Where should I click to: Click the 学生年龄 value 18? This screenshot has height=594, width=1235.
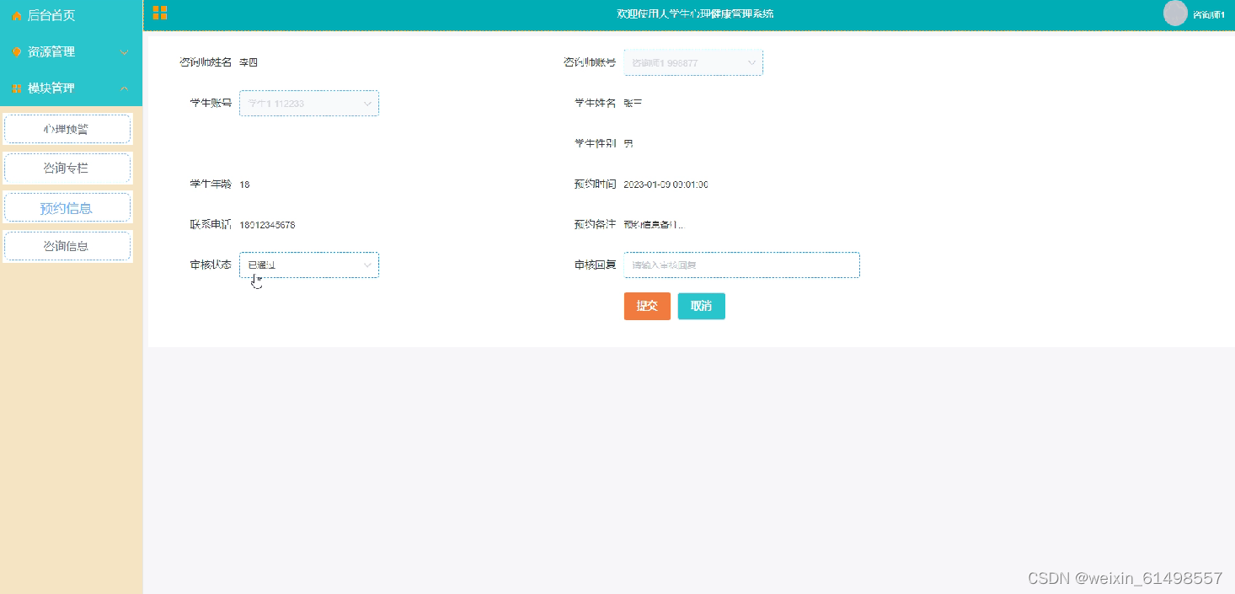[x=244, y=184]
